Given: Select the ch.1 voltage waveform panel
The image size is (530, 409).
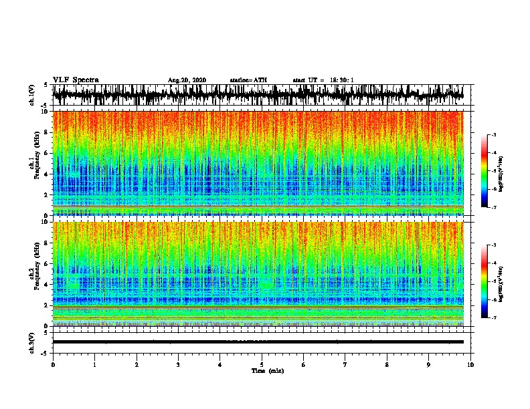Looking at the screenshot, I should click(262, 95).
